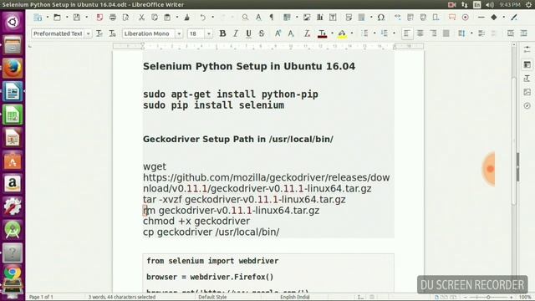The width and height of the screenshot is (535, 301).
Task: Open highlighting color dropdown arrow
Action: [352, 33]
